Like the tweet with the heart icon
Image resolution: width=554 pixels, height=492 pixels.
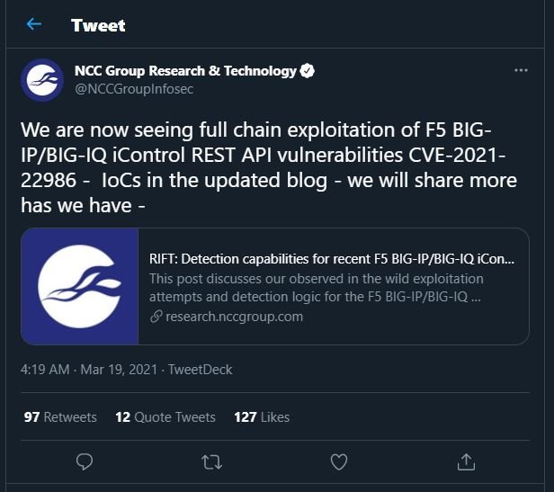click(339, 462)
